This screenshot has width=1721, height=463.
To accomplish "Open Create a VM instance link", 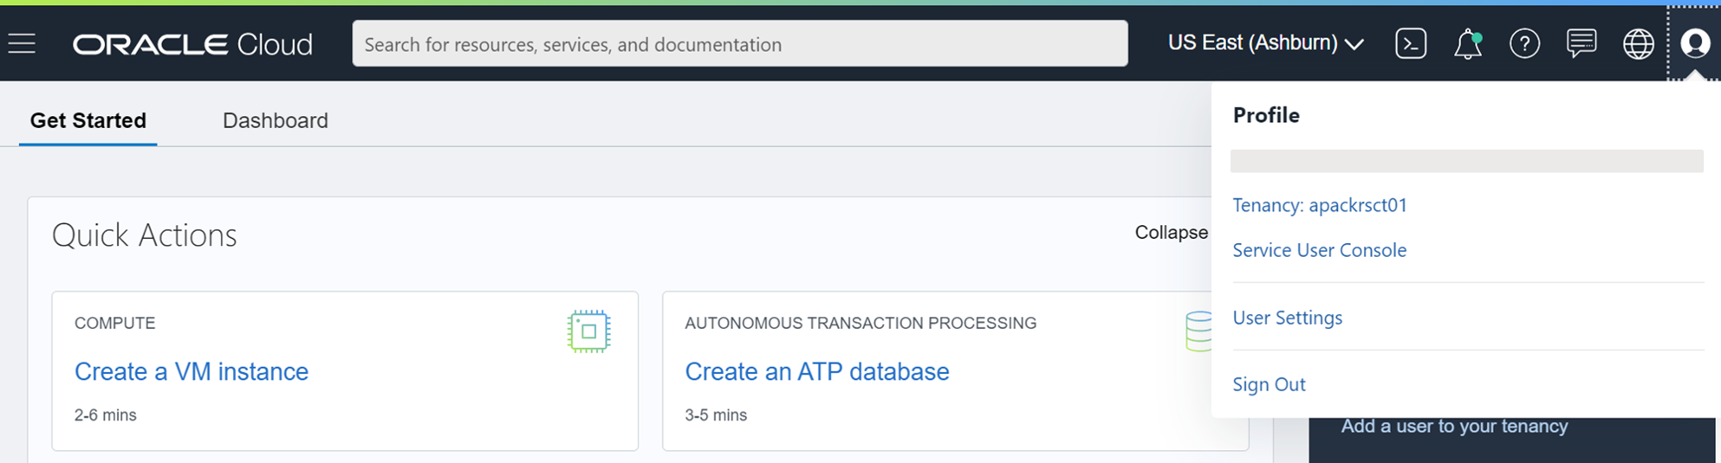I will click(192, 371).
